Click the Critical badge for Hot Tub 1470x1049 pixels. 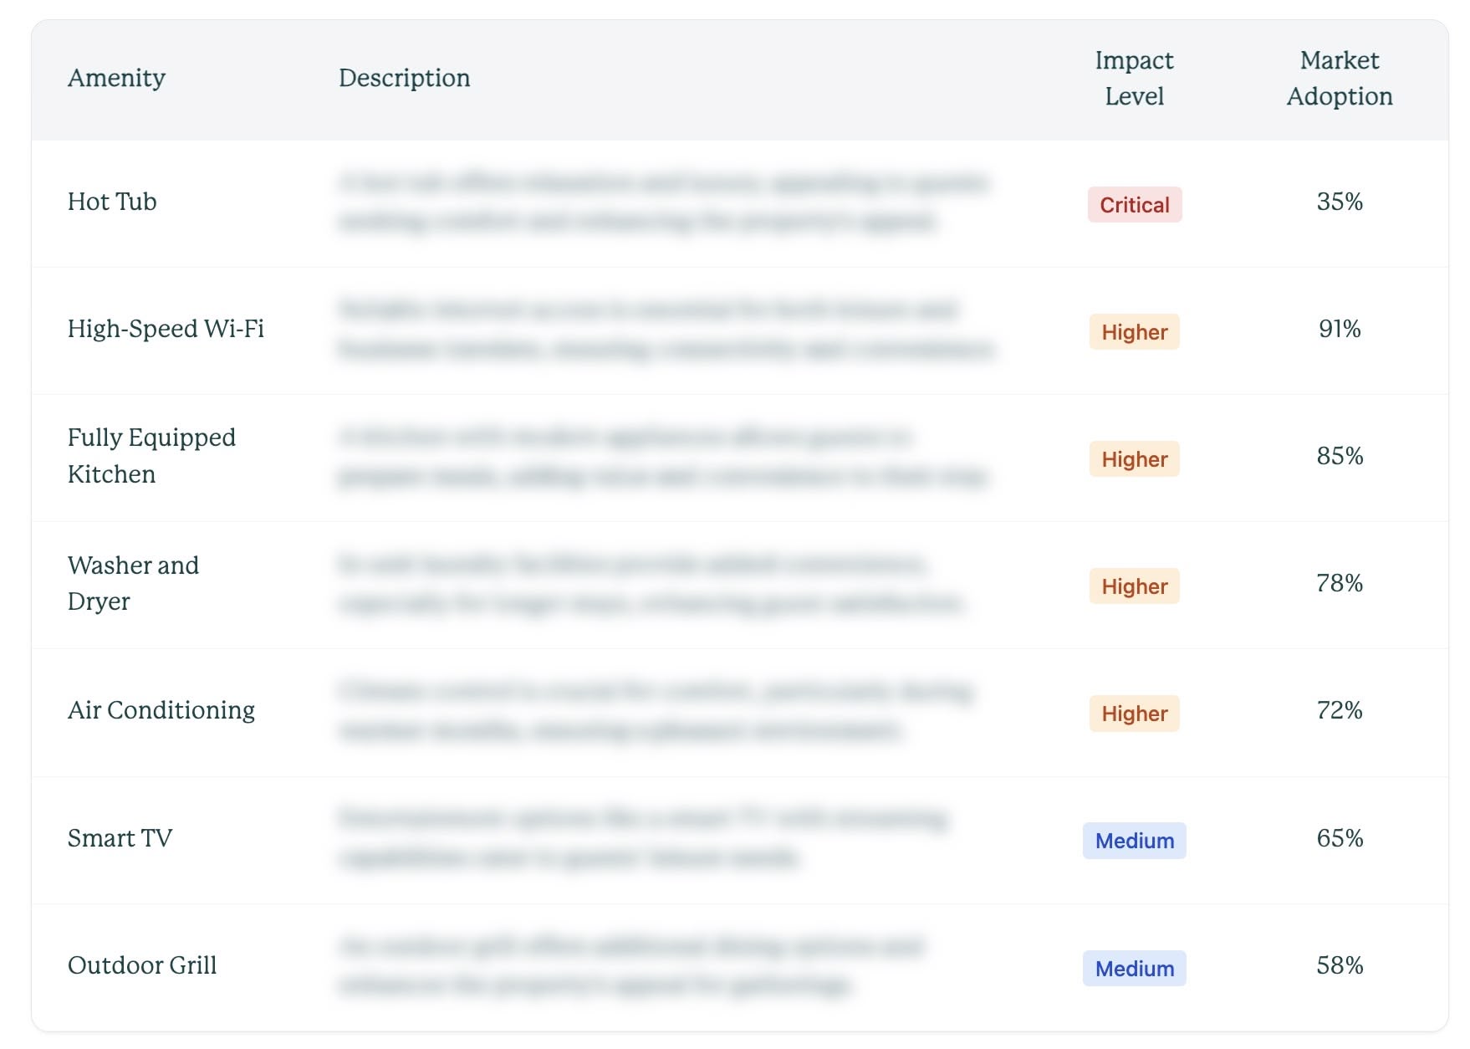[x=1134, y=205]
